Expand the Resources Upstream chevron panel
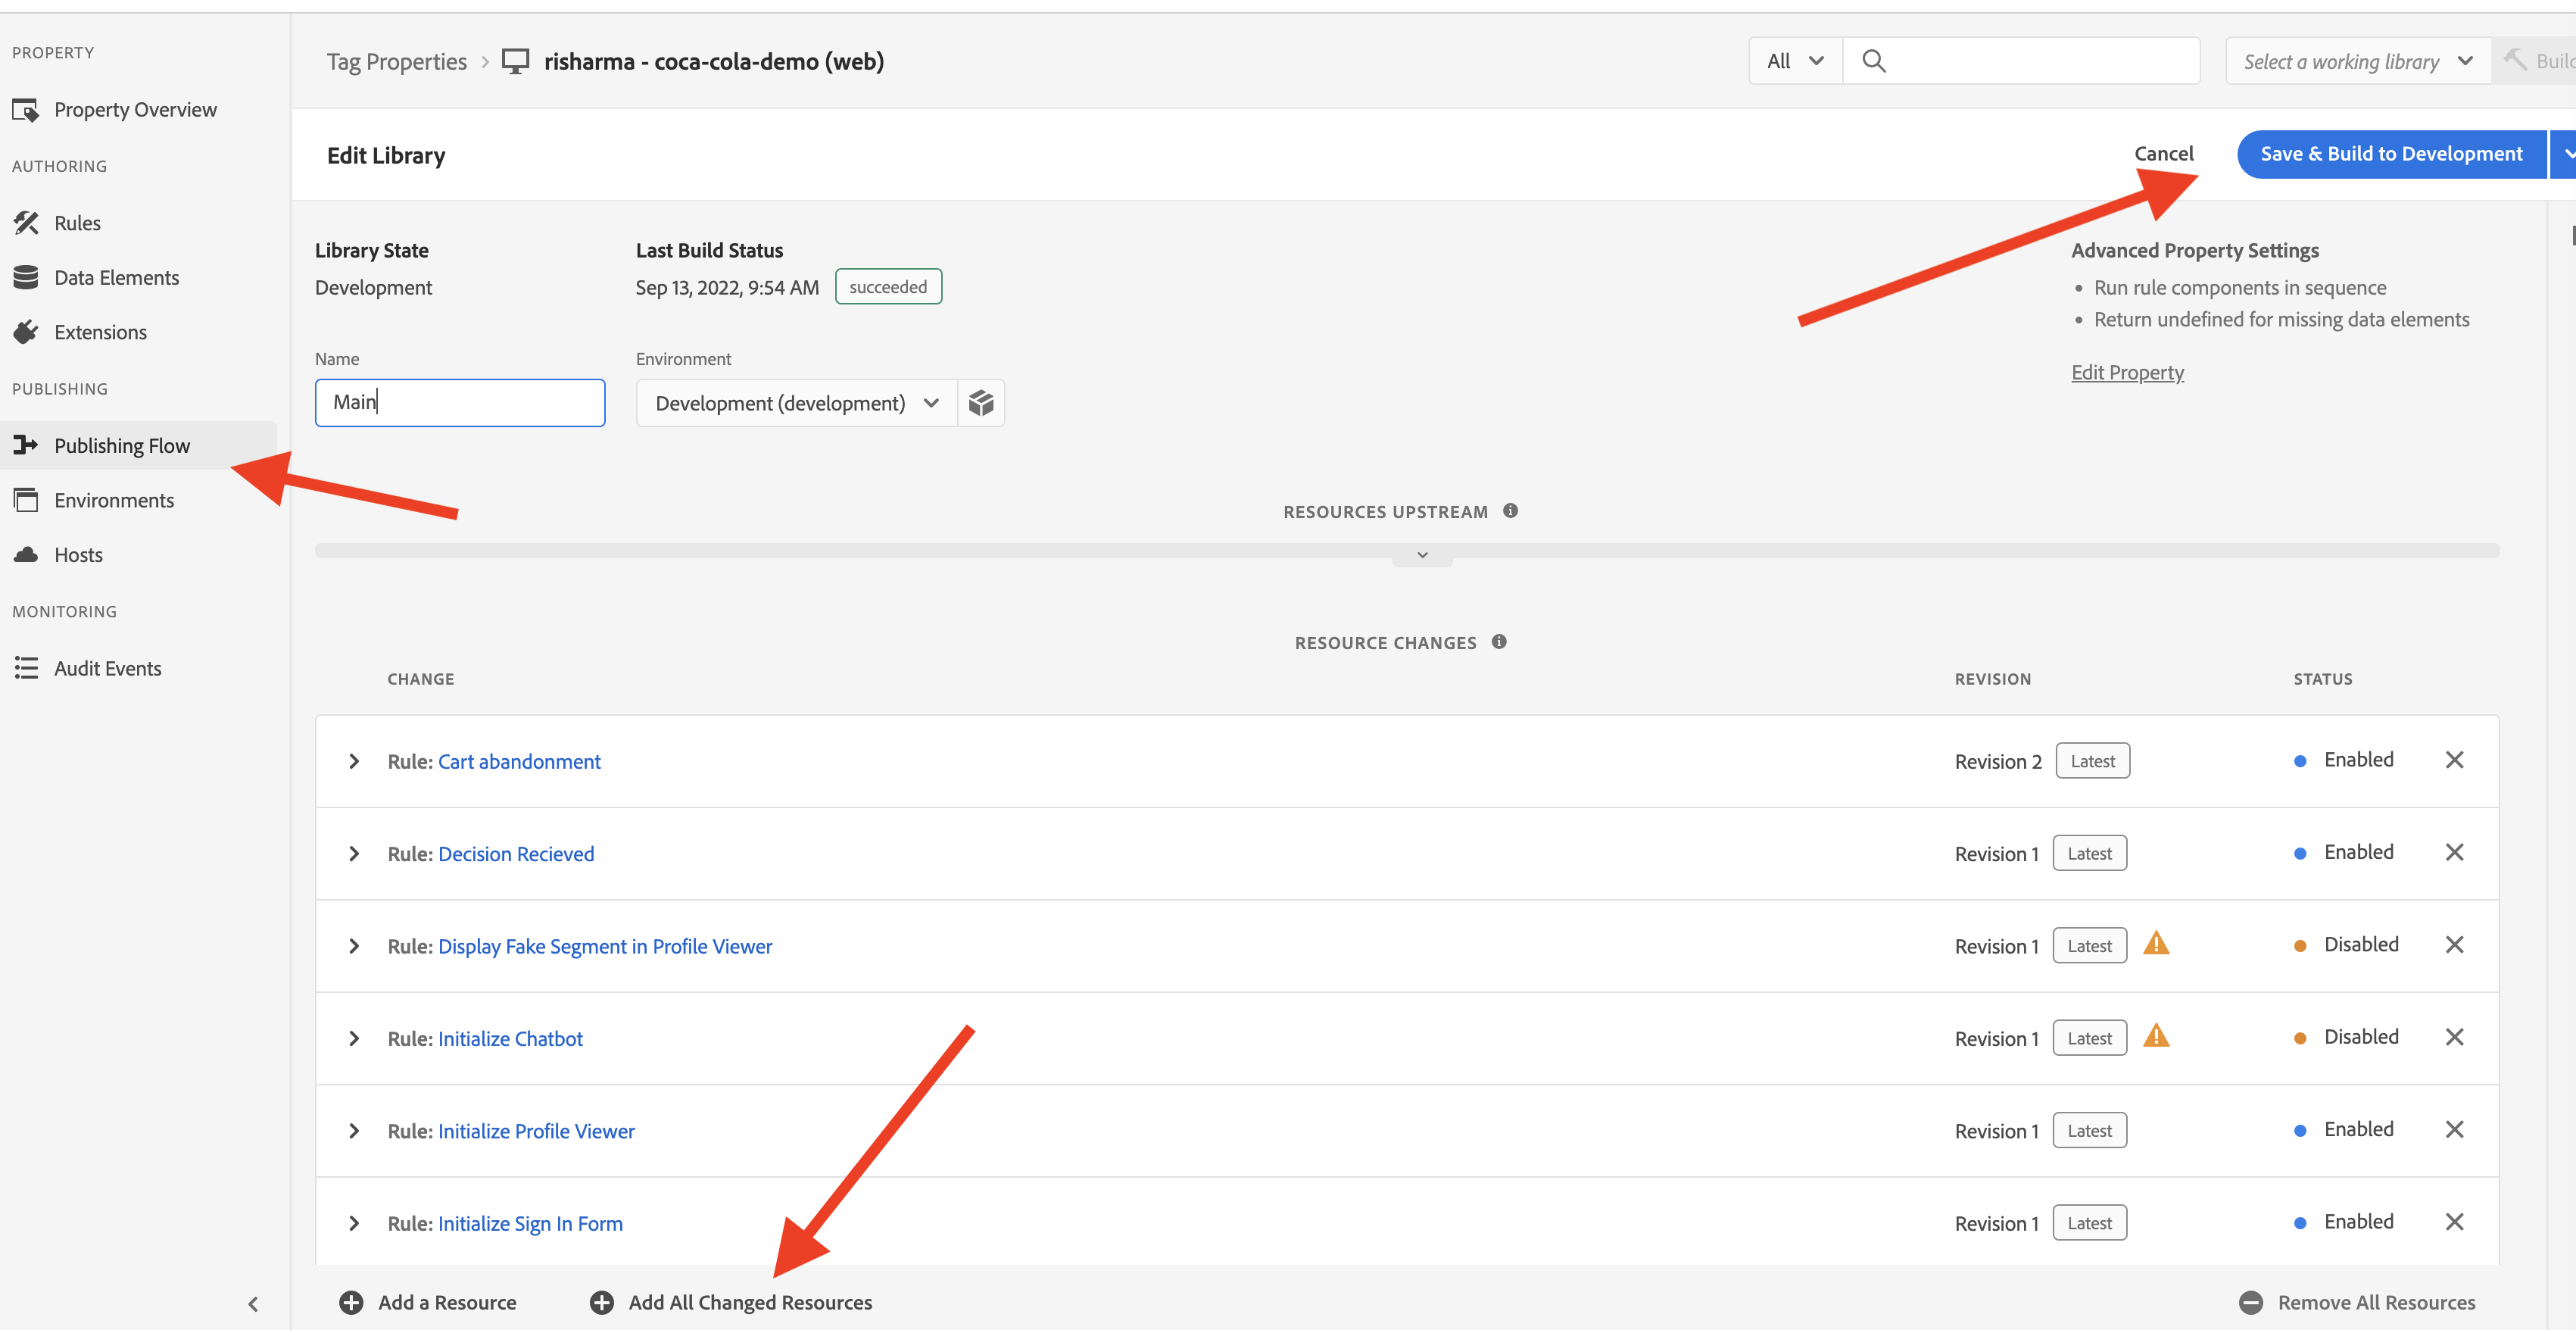This screenshot has width=2576, height=1330. (1422, 555)
